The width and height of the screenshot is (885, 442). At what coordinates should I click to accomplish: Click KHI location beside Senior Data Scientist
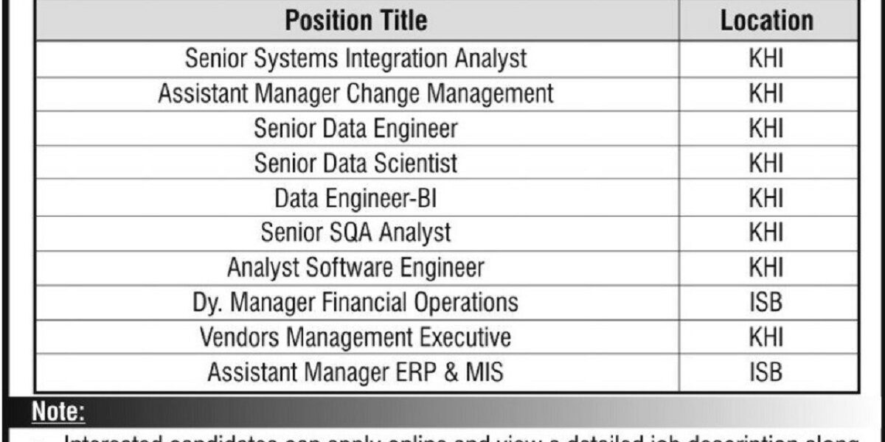coord(766,163)
